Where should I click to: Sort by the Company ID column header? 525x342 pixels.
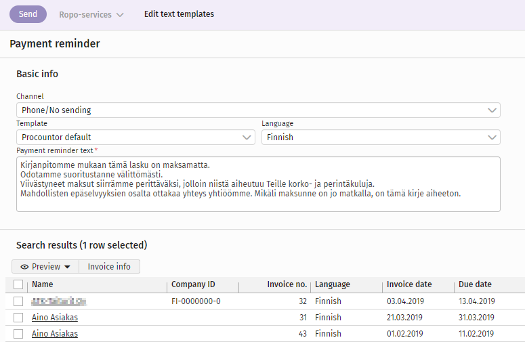pos(193,284)
